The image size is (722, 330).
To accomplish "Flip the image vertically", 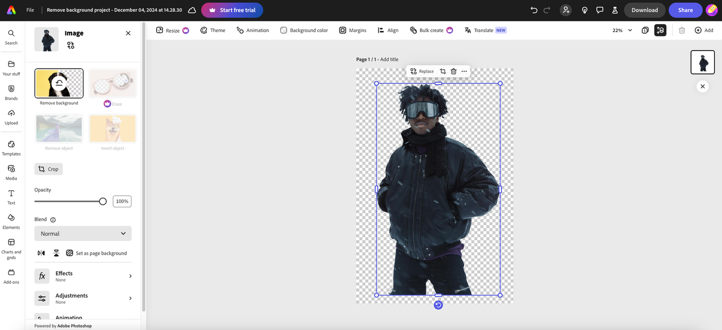I will click(x=56, y=253).
